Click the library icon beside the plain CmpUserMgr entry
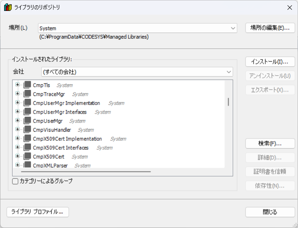 pos(27,120)
